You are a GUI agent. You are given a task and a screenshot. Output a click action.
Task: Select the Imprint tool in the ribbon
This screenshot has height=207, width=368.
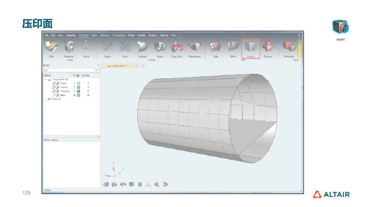tap(250, 48)
